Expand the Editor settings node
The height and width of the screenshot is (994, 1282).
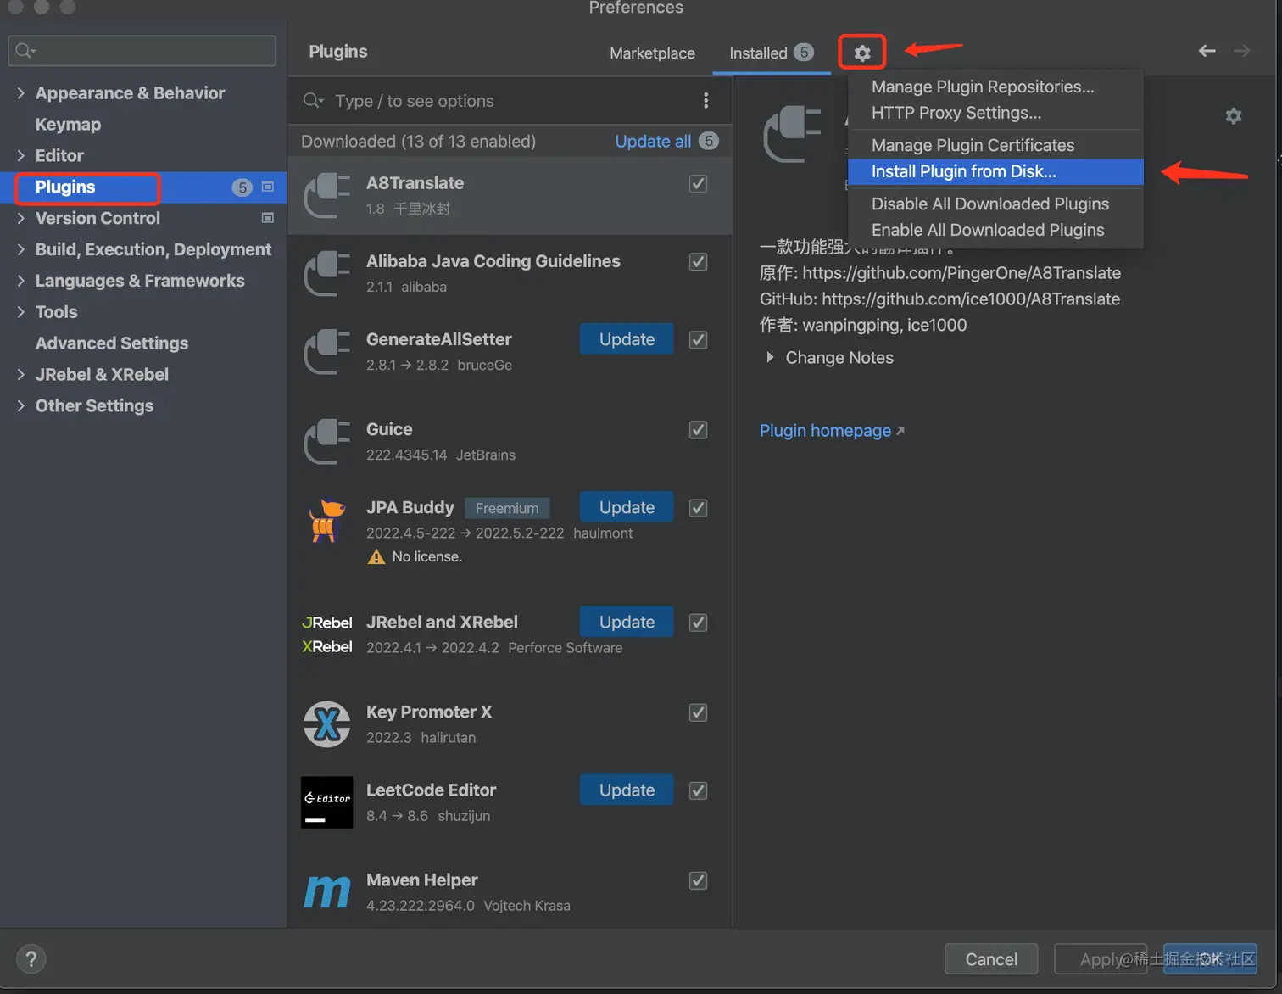(x=20, y=155)
